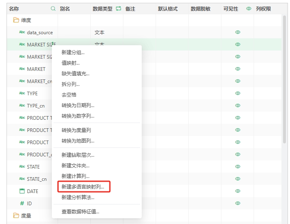This screenshot has height=224, width=290.
Task: Select 值映射... in the context menu
Action: coord(71,63)
